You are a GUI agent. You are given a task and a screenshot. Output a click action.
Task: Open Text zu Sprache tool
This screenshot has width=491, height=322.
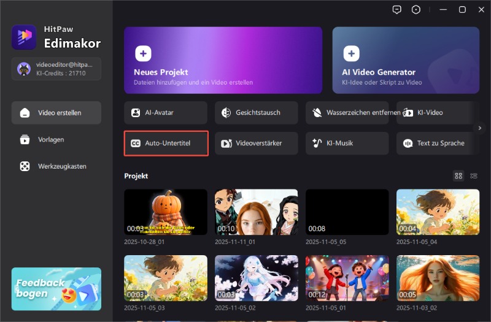click(438, 143)
